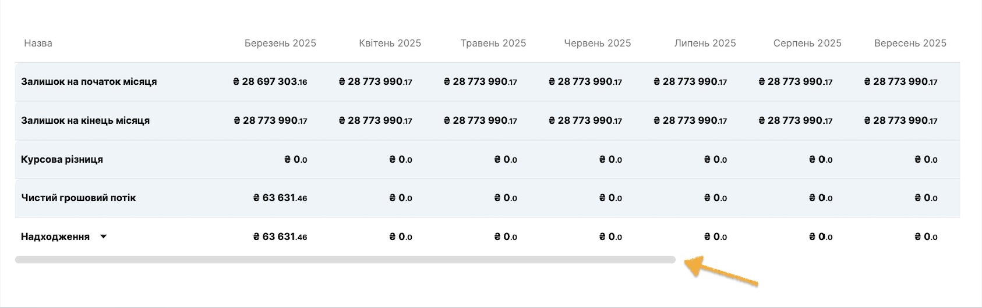Click Надходження value for Березень 2025
Image resolution: width=982 pixels, height=308 pixels.
point(280,237)
